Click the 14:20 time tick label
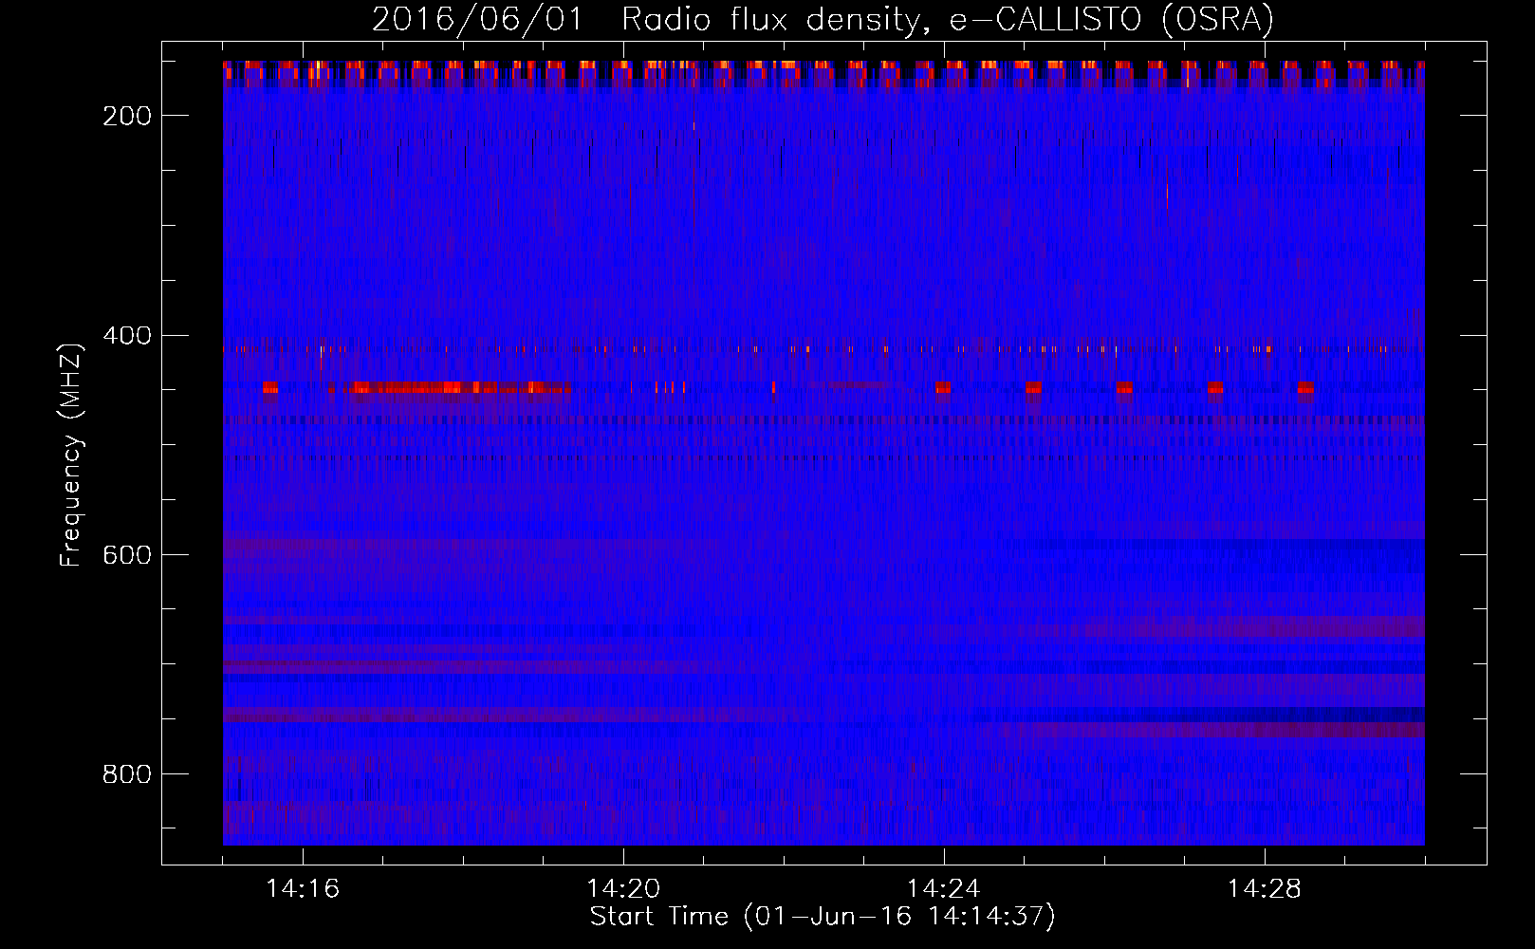 (623, 889)
